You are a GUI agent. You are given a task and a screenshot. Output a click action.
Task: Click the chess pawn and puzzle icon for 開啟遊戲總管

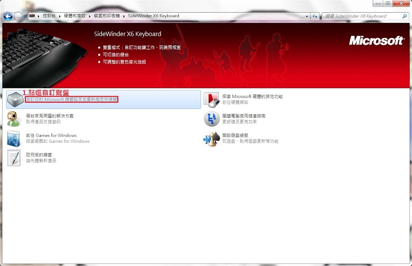[x=211, y=139]
